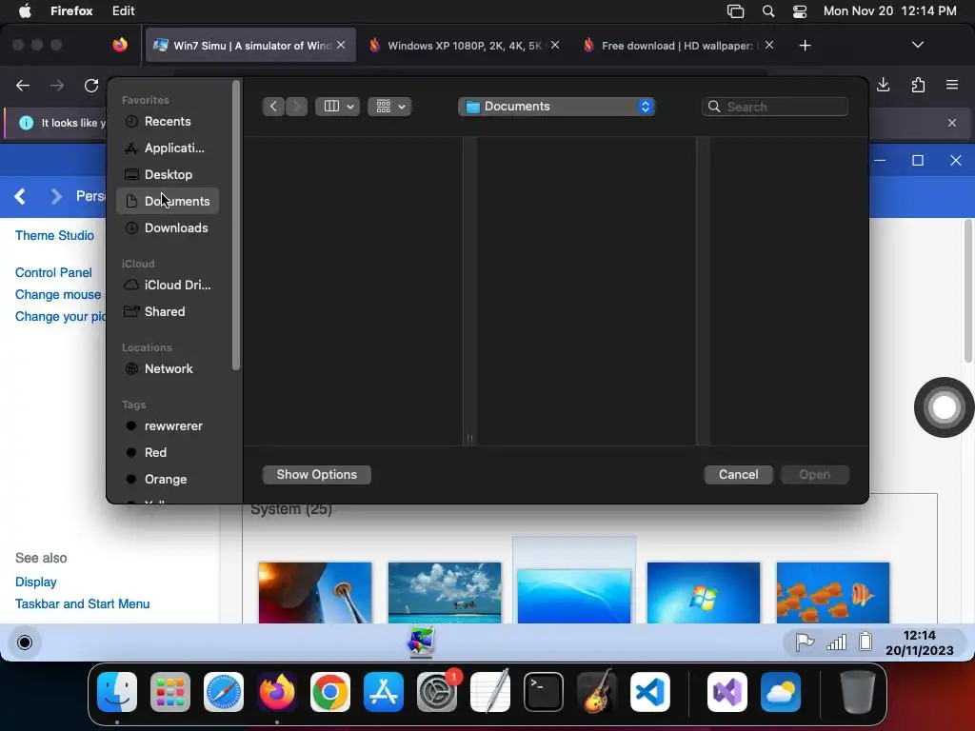Go back in file dialog

click(x=273, y=107)
